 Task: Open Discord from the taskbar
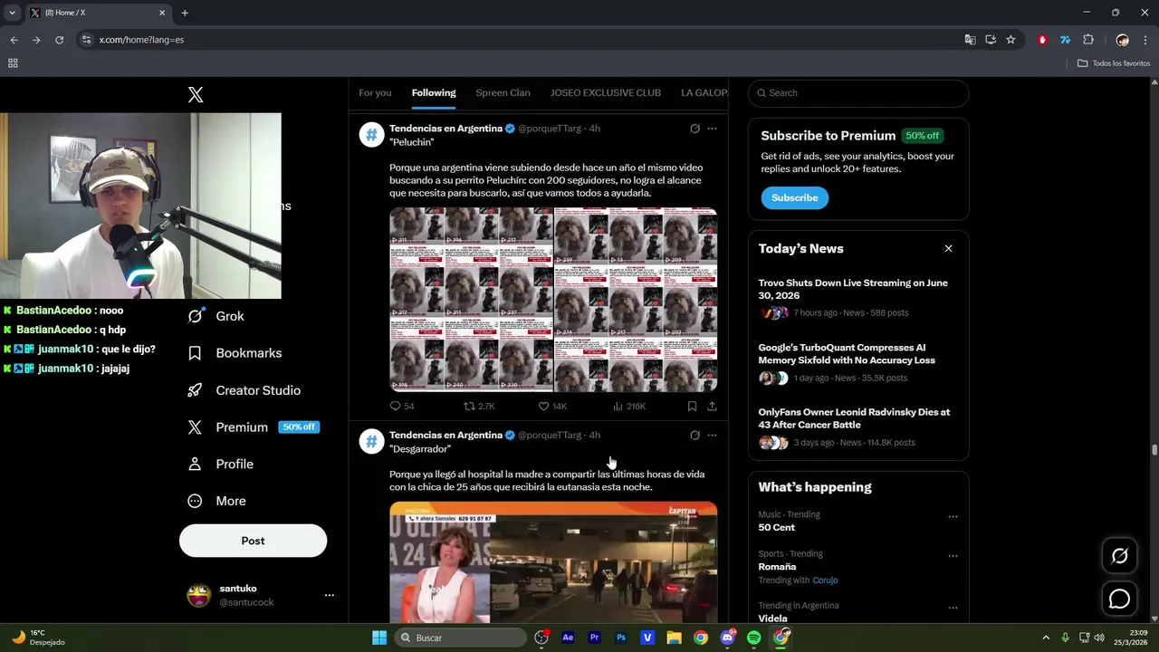(x=727, y=638)
